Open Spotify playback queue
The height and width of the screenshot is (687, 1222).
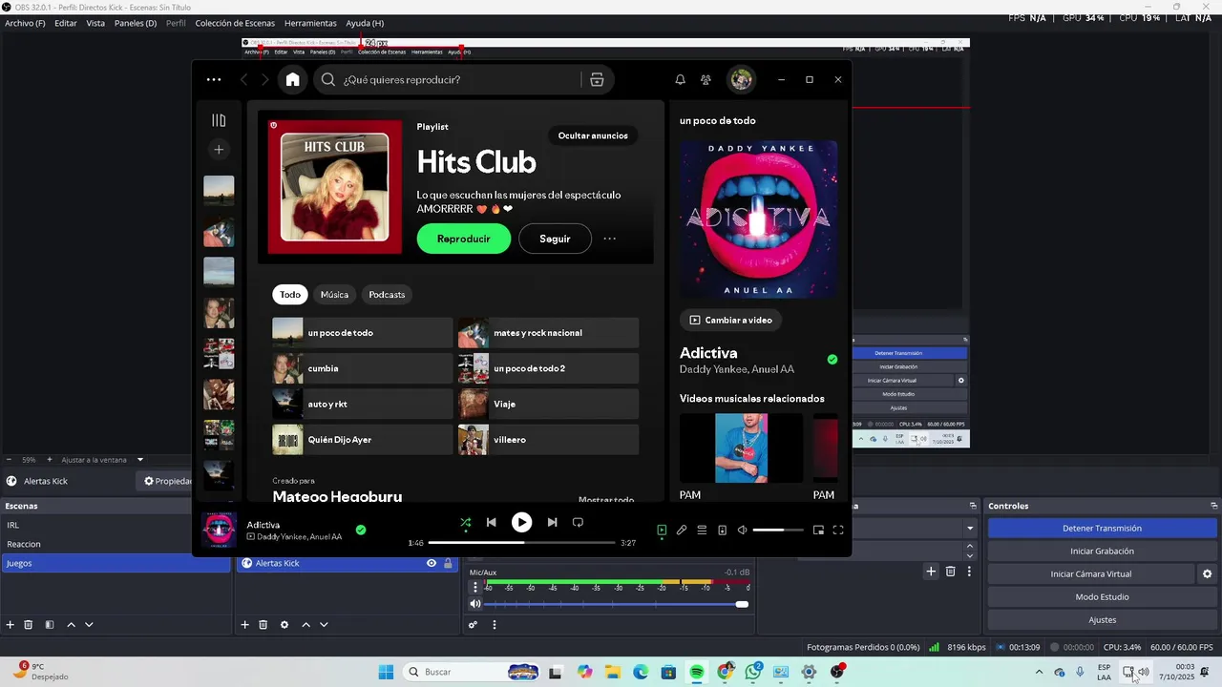click(x=702, y=530)
